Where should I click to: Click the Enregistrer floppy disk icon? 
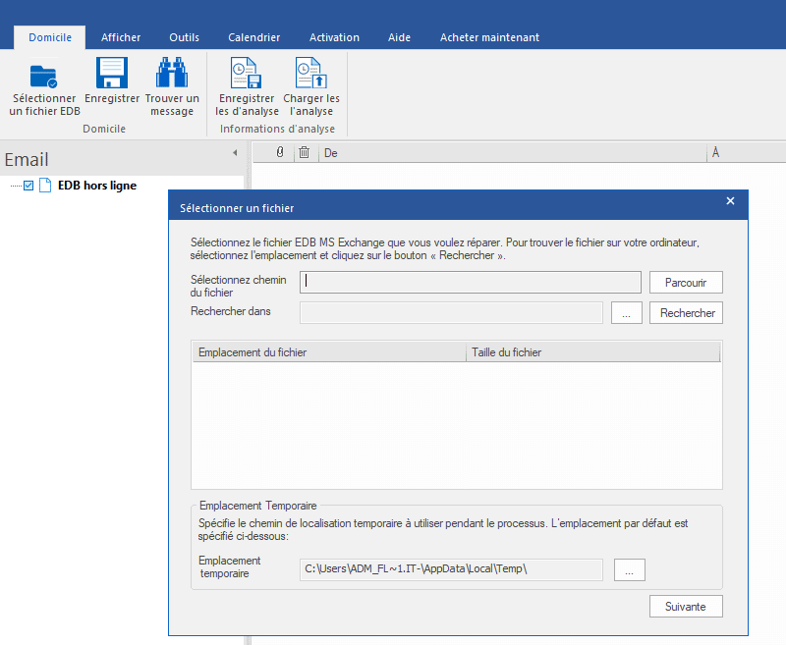112,75
